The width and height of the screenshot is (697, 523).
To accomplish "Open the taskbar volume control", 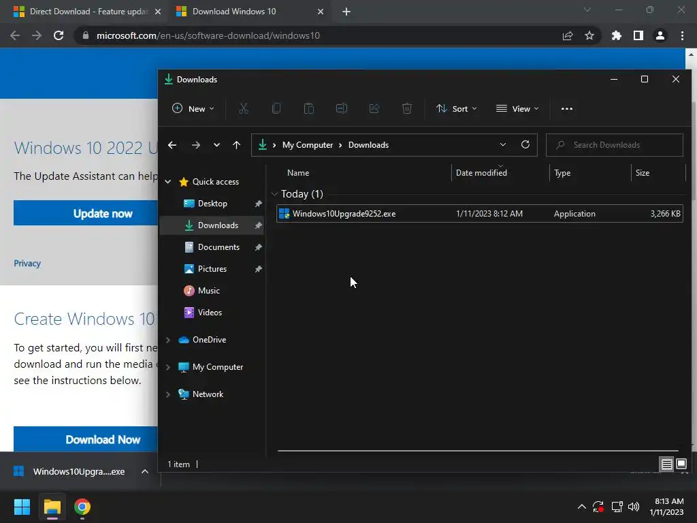I will click(x=634, y=507).
